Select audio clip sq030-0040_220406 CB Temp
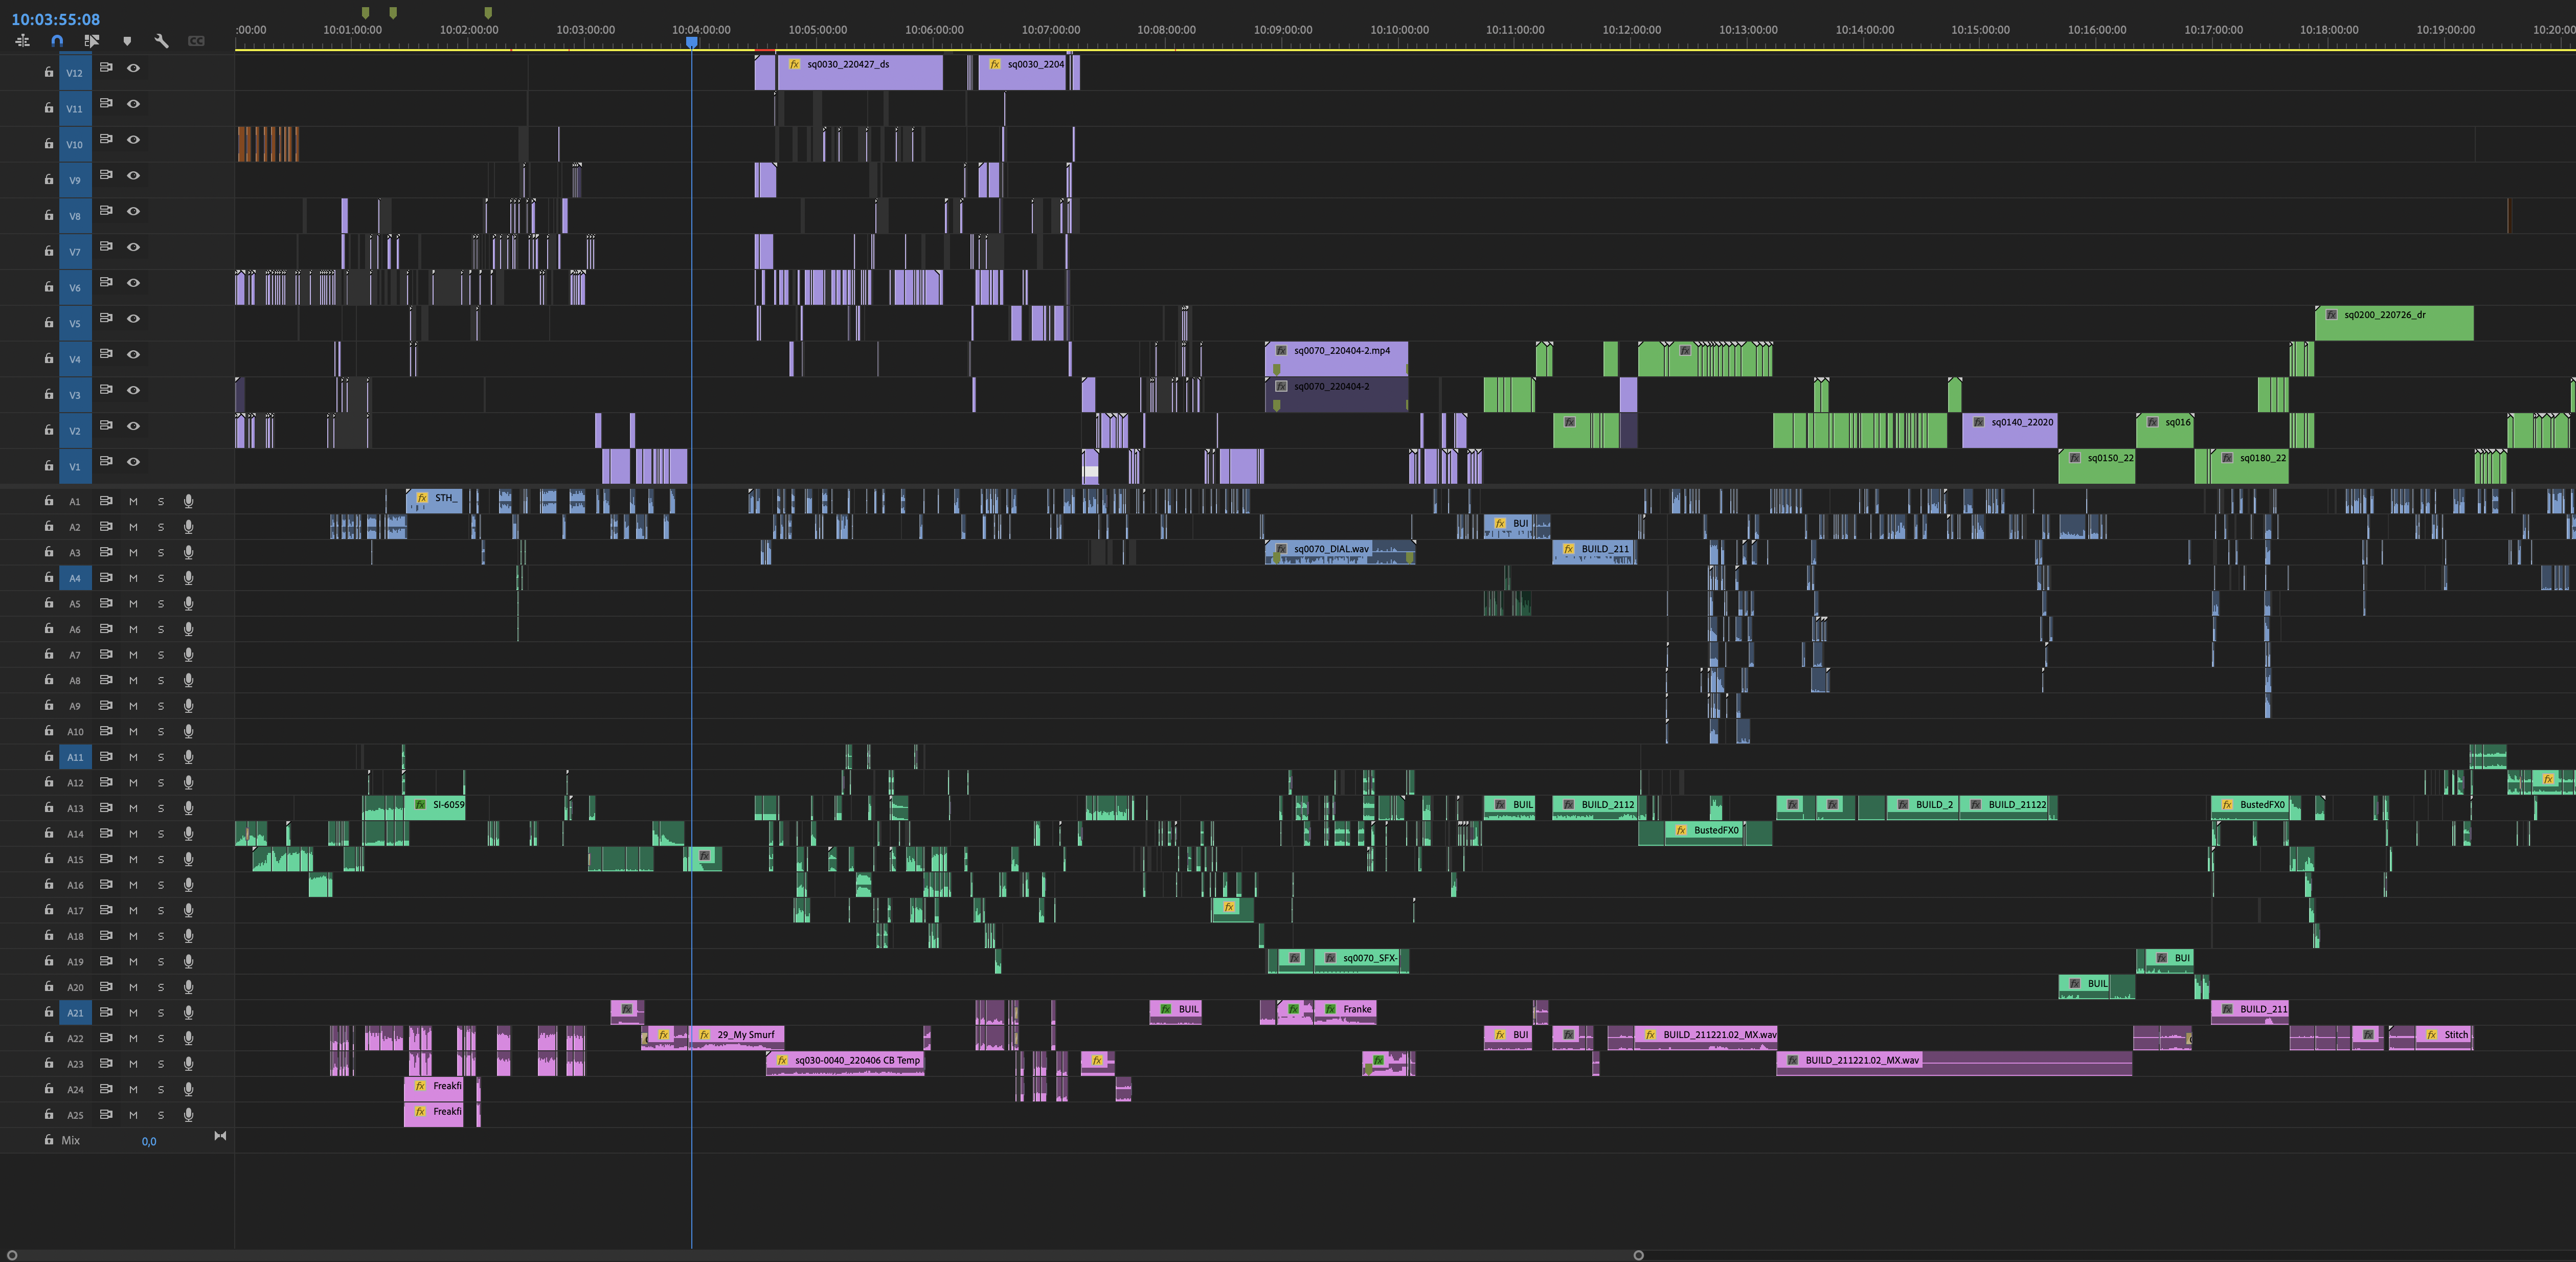 [845, 1063]
